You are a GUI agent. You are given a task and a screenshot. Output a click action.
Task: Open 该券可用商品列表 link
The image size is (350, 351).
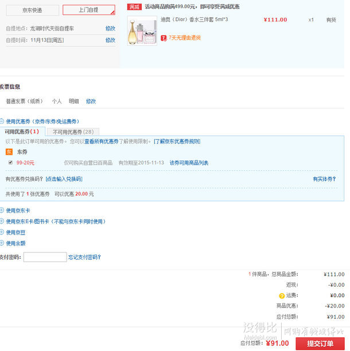point(189,163)
